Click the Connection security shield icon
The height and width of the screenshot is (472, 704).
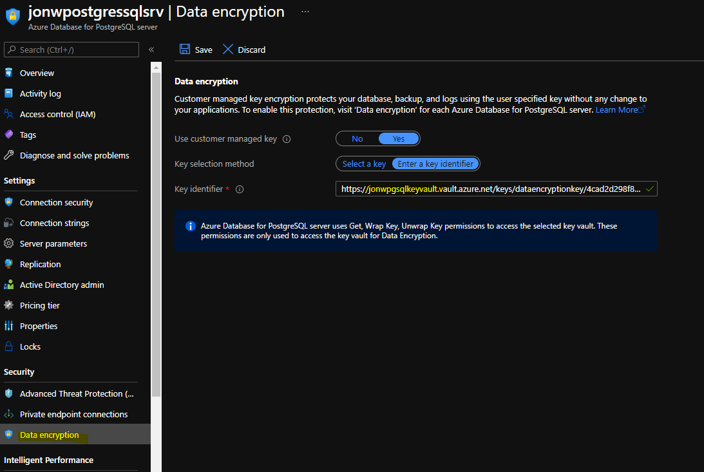8,202
